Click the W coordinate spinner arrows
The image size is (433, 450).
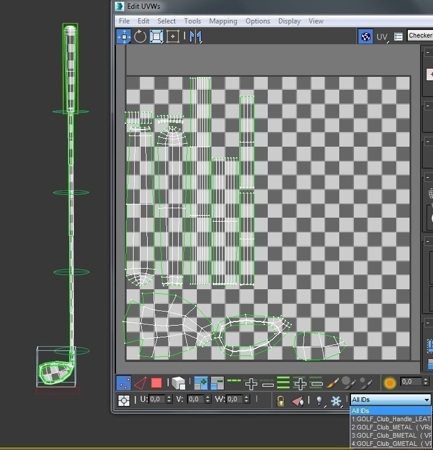coord(247,399)
